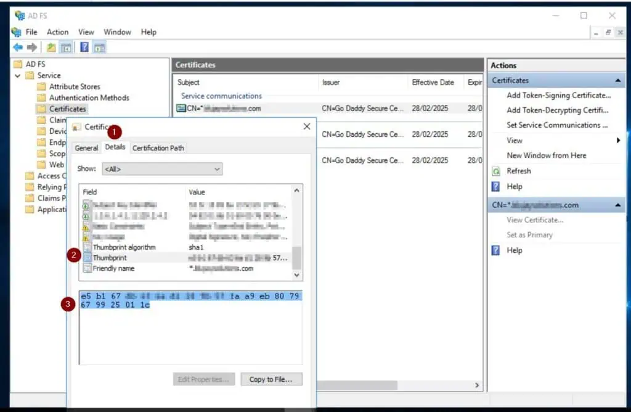Click the Back arrow toolbar icon

(x=18, y=47)
